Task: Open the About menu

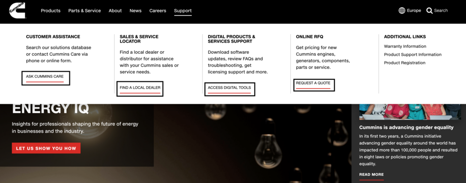Action: point(115,11)
